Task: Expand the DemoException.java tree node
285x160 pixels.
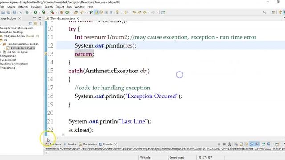Action: tap(4, 48)
